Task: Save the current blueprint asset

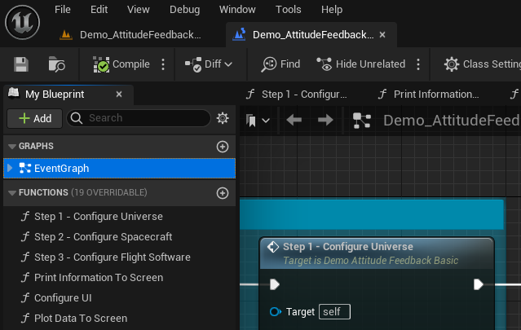Action: coord(21,64)
